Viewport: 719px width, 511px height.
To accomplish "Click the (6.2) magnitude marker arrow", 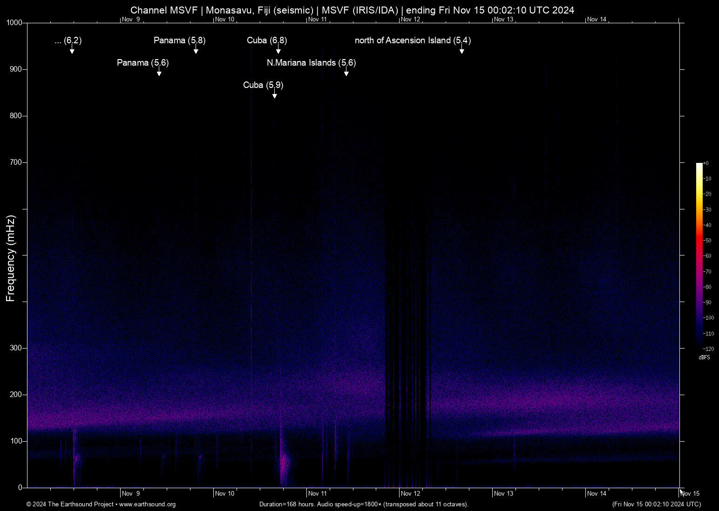I will pos(72,50).
